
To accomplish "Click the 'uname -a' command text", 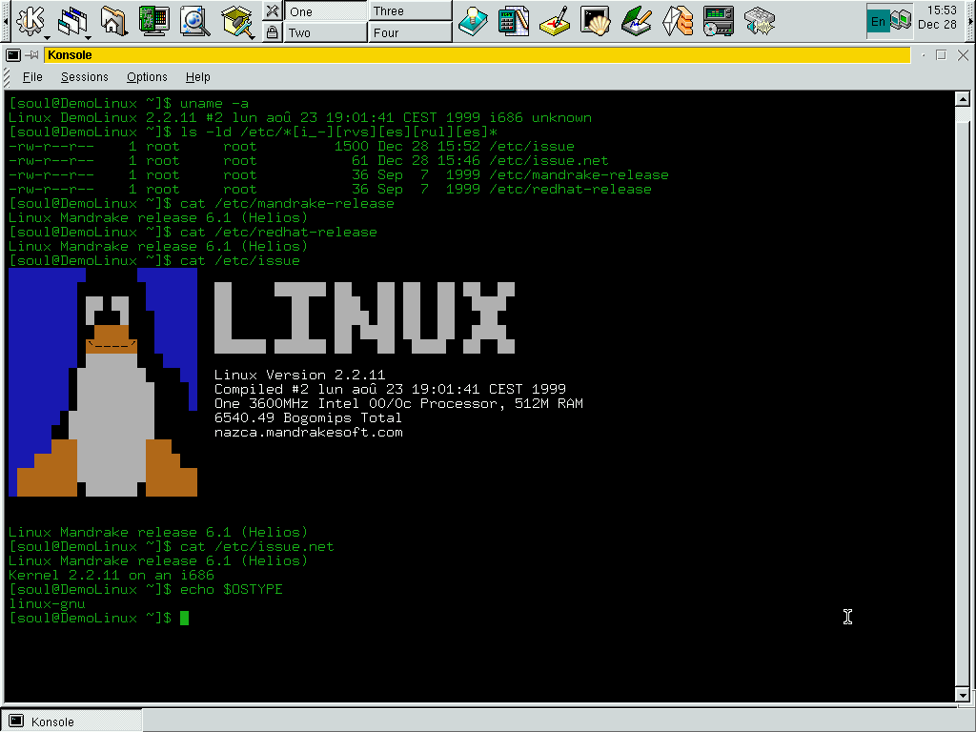I will 214,103.
